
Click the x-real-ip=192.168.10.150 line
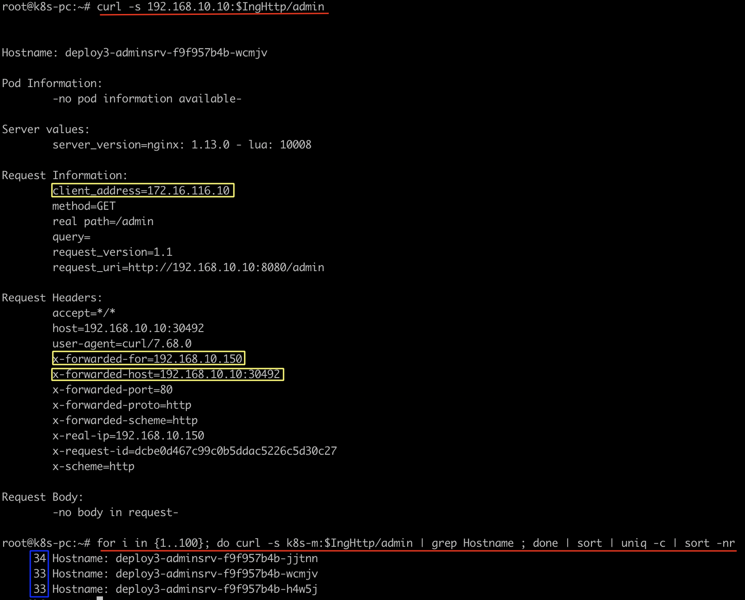128,436
